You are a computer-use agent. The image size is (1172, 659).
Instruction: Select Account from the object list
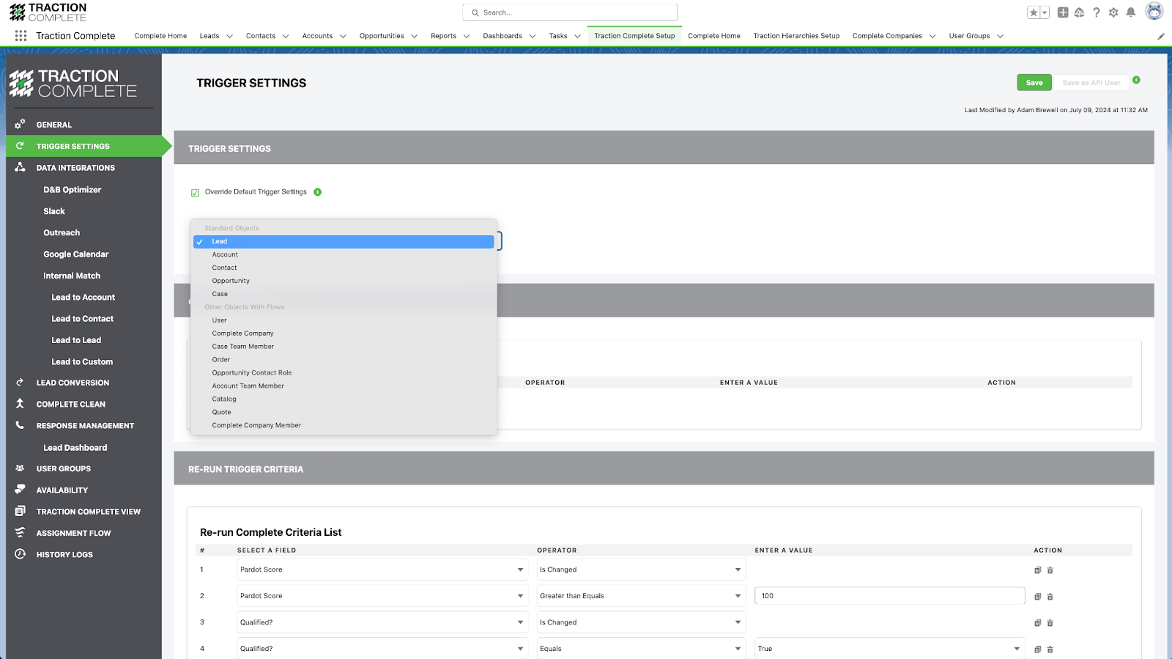(343, 254)
